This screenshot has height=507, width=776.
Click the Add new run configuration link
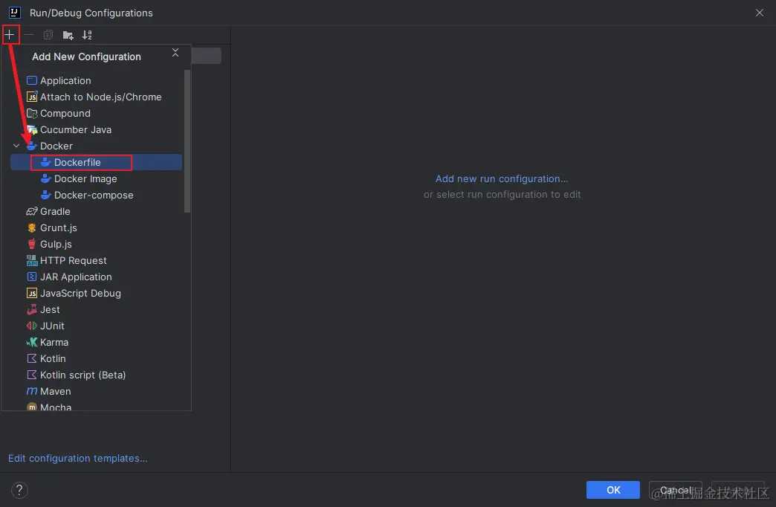[x=501, y=178]
